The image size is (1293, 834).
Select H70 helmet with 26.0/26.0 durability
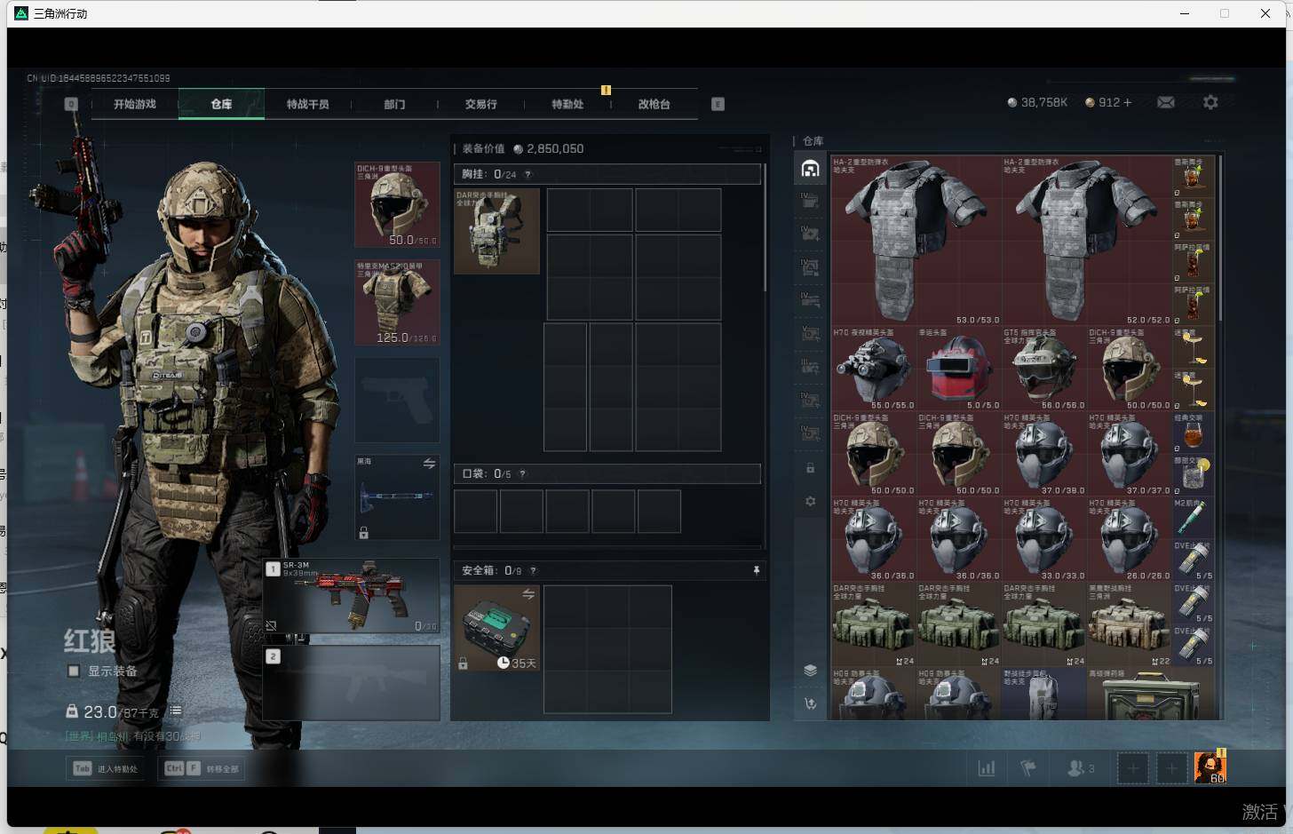(1129, 539)
